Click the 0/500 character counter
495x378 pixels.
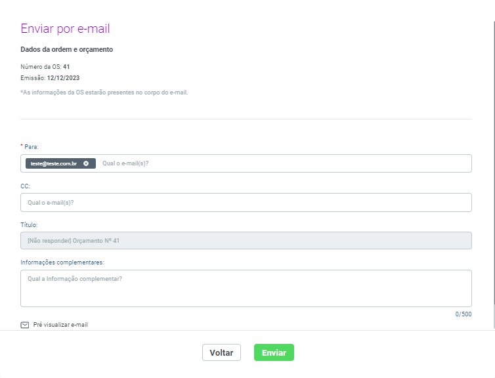pyautogui.click(x=463, y=314)
